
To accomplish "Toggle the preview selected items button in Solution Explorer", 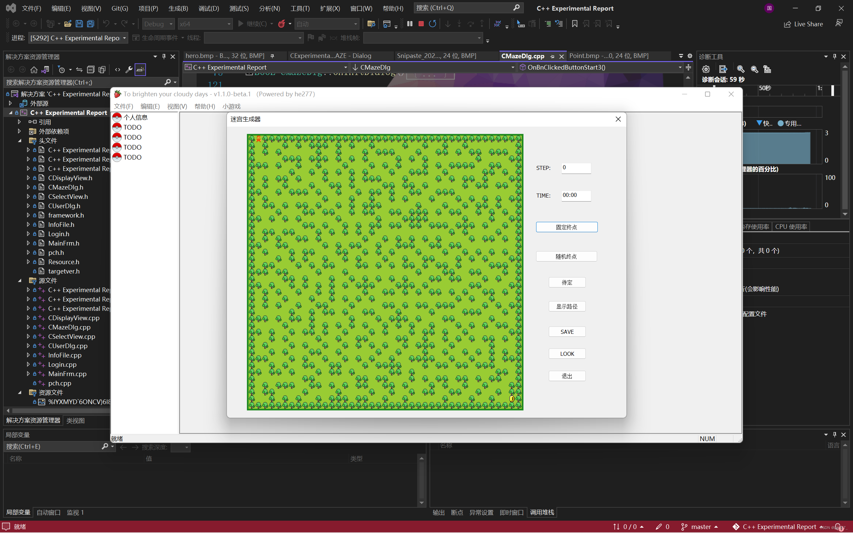I will [140, 69].
